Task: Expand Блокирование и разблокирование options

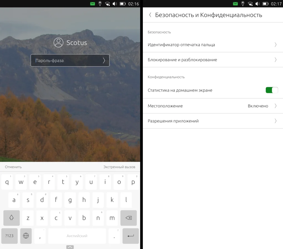Action: pyautogui.click(x=213, y=60)
